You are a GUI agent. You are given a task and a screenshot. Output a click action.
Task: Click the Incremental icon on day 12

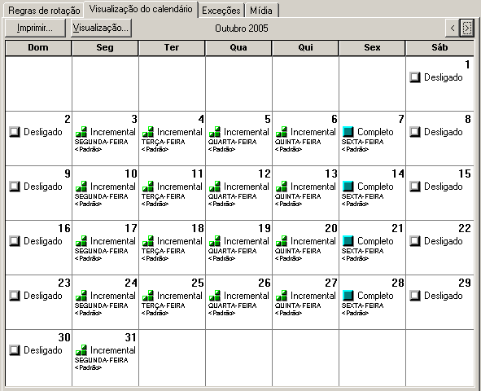[x=215, y=187]
